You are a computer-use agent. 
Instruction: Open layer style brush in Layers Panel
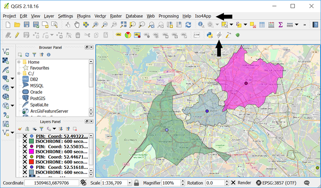pos(20,129)
